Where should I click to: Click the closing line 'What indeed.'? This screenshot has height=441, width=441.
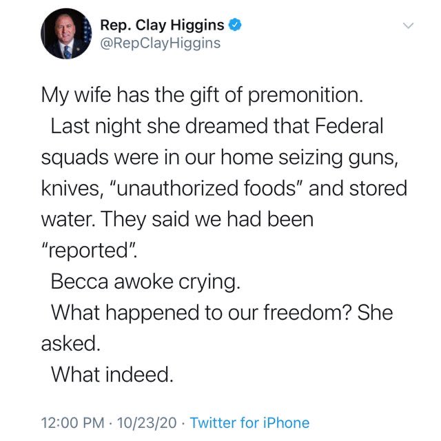[x=112, y=374]
